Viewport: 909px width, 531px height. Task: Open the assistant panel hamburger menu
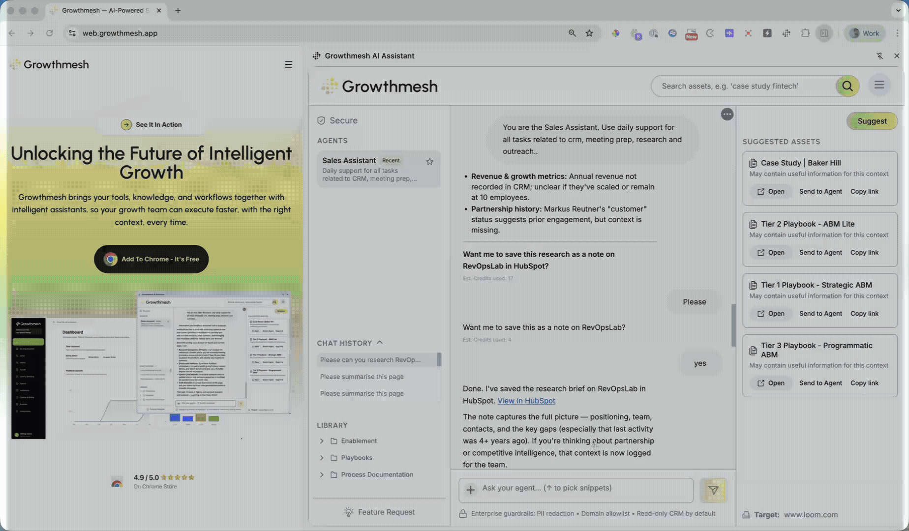pyautogui.click(x=879, y=85)
